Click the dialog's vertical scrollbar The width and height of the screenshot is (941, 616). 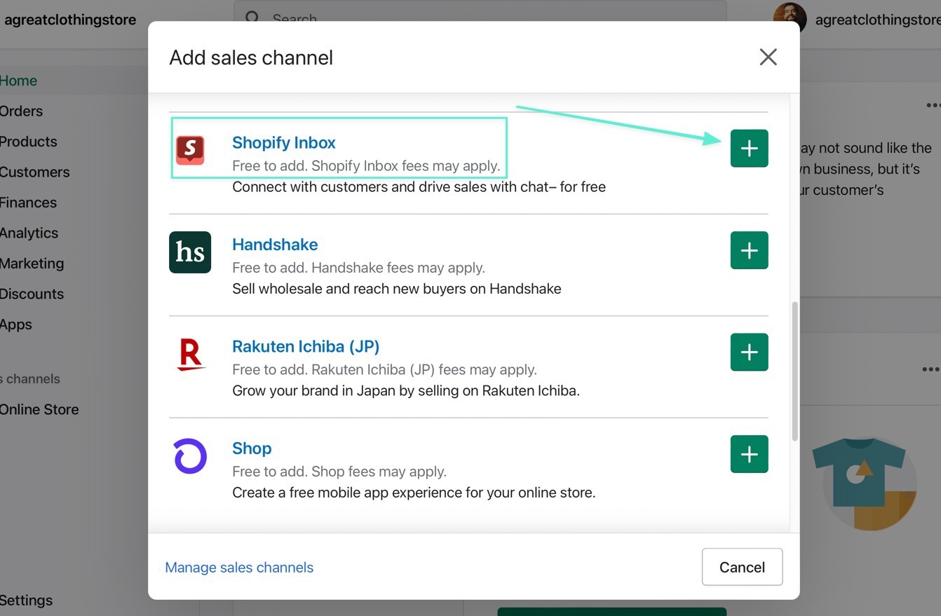click(x=794, y=371)
